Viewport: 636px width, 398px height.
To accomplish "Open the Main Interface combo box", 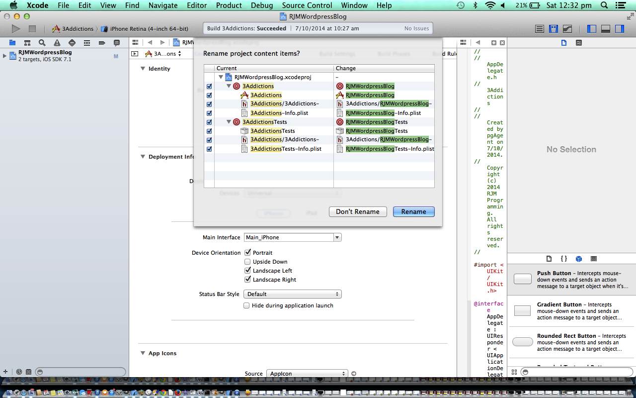I will click(337, 237).
